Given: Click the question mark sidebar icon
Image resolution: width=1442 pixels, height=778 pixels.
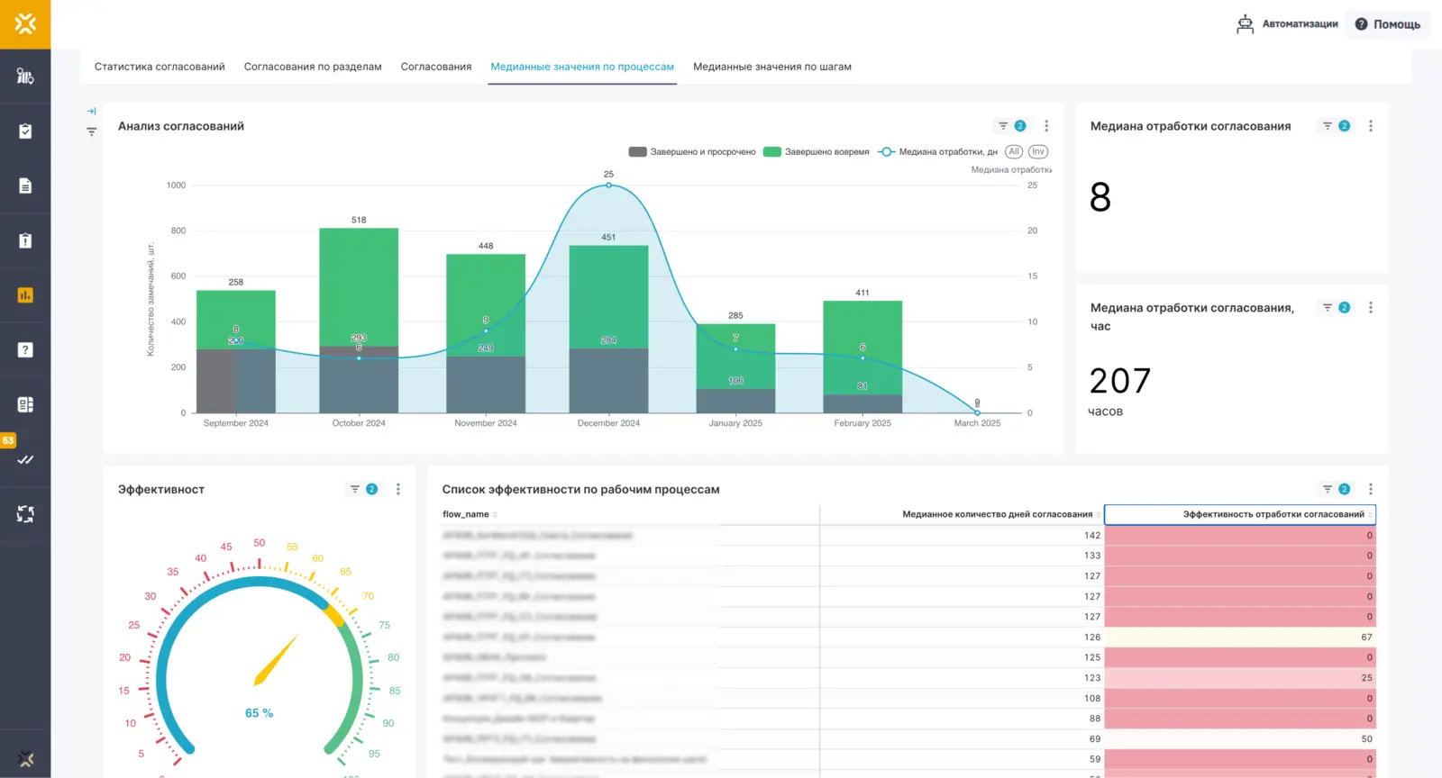Looking at the screenshot, I should click(x=25, y=350).
